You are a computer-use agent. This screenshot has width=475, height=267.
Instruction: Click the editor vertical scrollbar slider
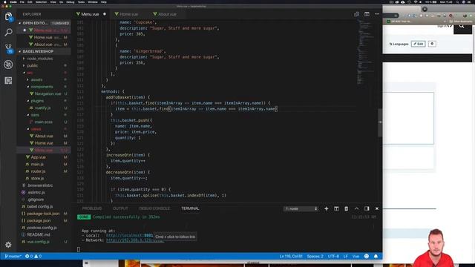[x=380, y=122]
